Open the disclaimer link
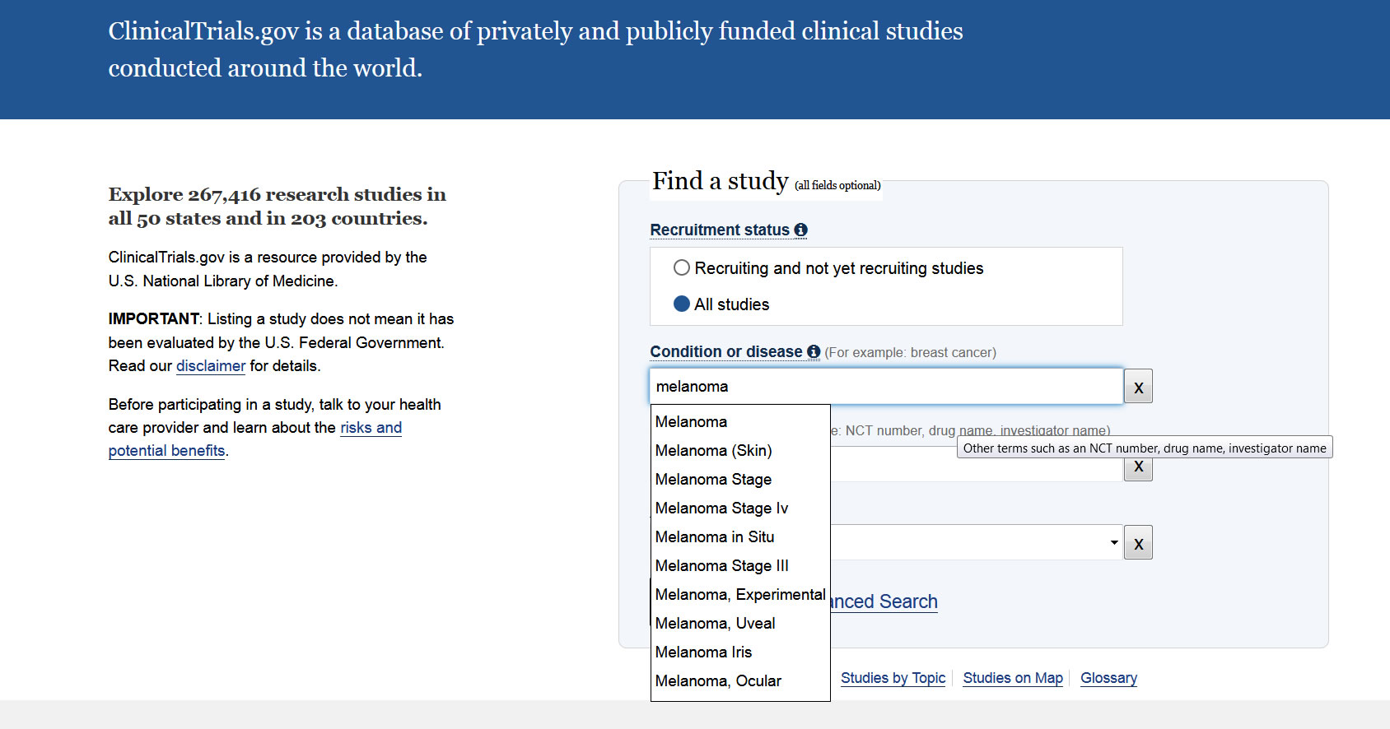Image resolution: width=1390 pixels, height=729 pixels. [211, 366]
